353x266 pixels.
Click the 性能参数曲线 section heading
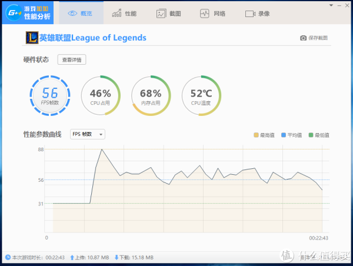(42, 134)
